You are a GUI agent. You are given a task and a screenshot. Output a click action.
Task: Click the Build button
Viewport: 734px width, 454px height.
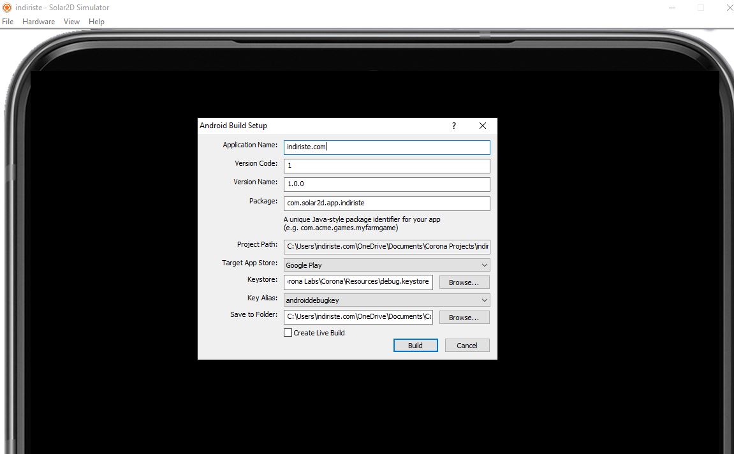(x=415, y=346)
